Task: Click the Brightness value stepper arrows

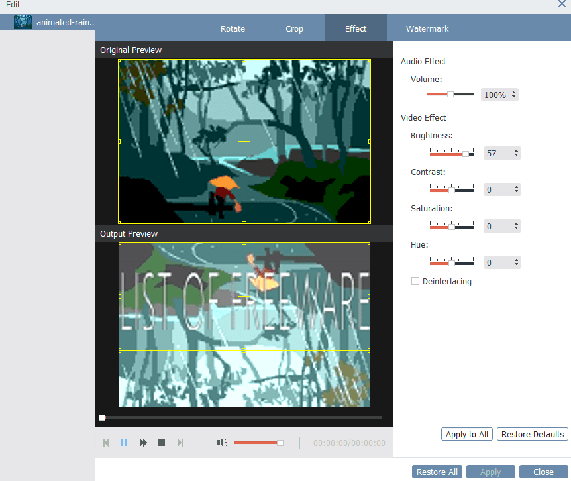Action: (517, 153)
